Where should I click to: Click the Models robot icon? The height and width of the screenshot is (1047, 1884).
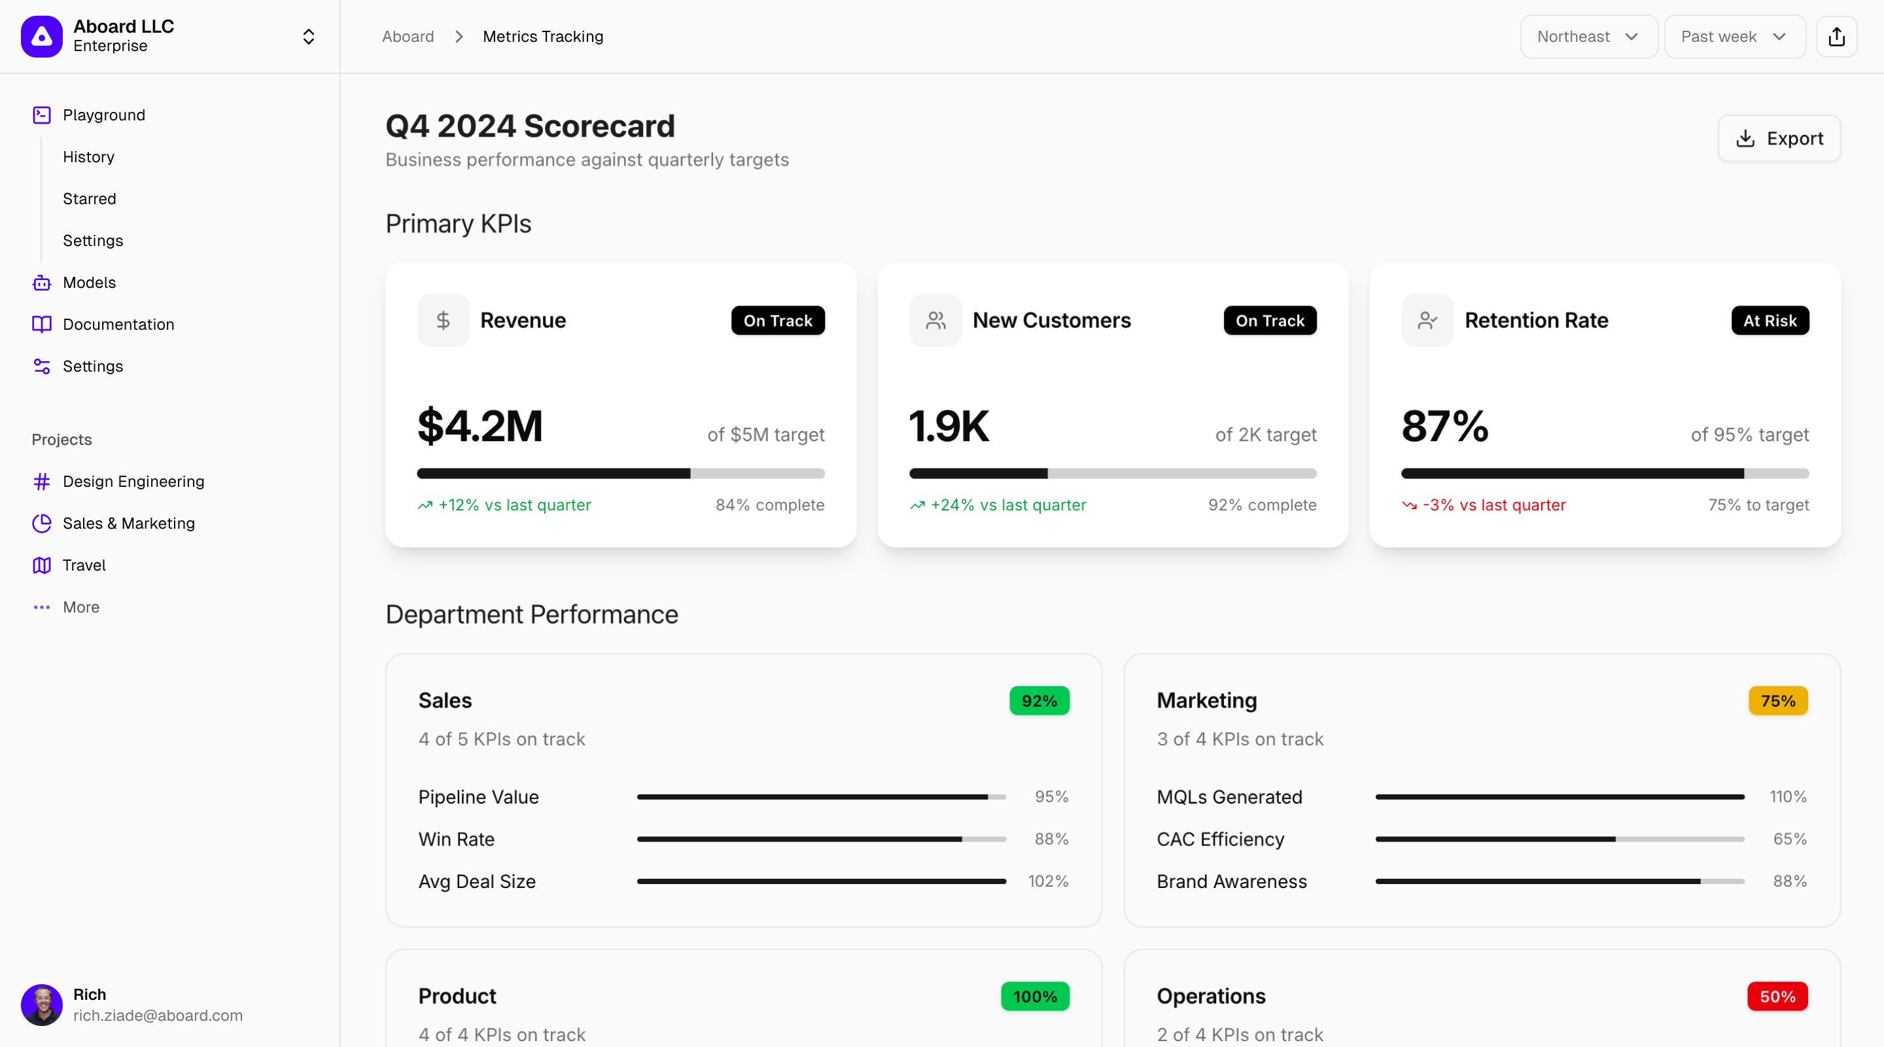42,283
